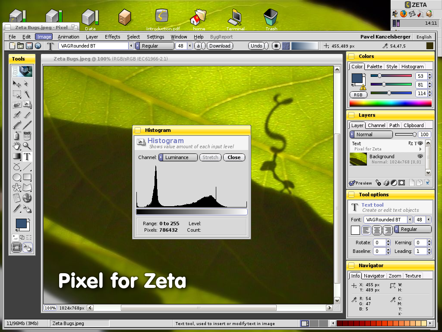Image resolution: width=442 pixels, height=332 pixels.
Task: Open the Terminal desktop icon
Action: point(235,19)
